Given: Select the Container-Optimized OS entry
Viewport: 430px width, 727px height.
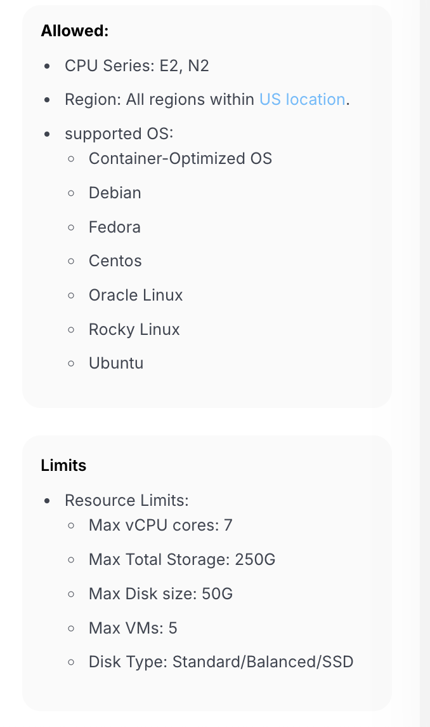Looking at the screenshot, I should tap(180, 158).
